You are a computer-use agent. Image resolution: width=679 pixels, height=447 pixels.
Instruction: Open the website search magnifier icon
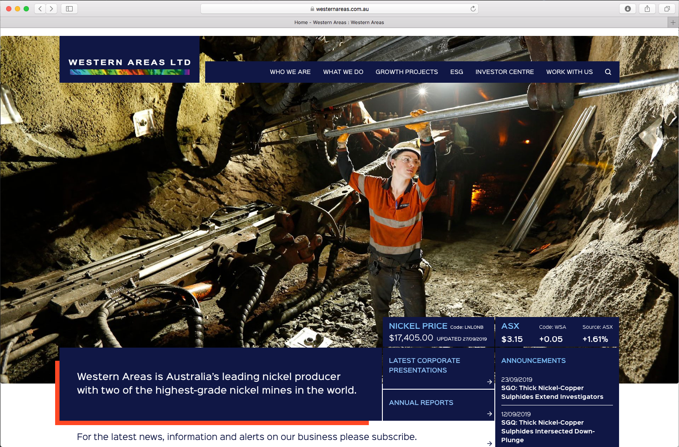(608, 72)
